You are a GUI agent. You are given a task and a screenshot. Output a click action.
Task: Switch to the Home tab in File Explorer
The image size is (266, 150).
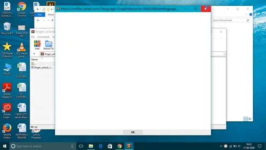[51, 15]
